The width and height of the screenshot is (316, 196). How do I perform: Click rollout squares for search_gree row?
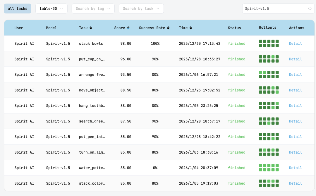(x=269, y=121)
